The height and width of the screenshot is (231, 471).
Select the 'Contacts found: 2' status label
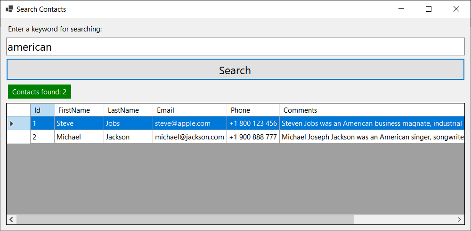tap(40, 92)
